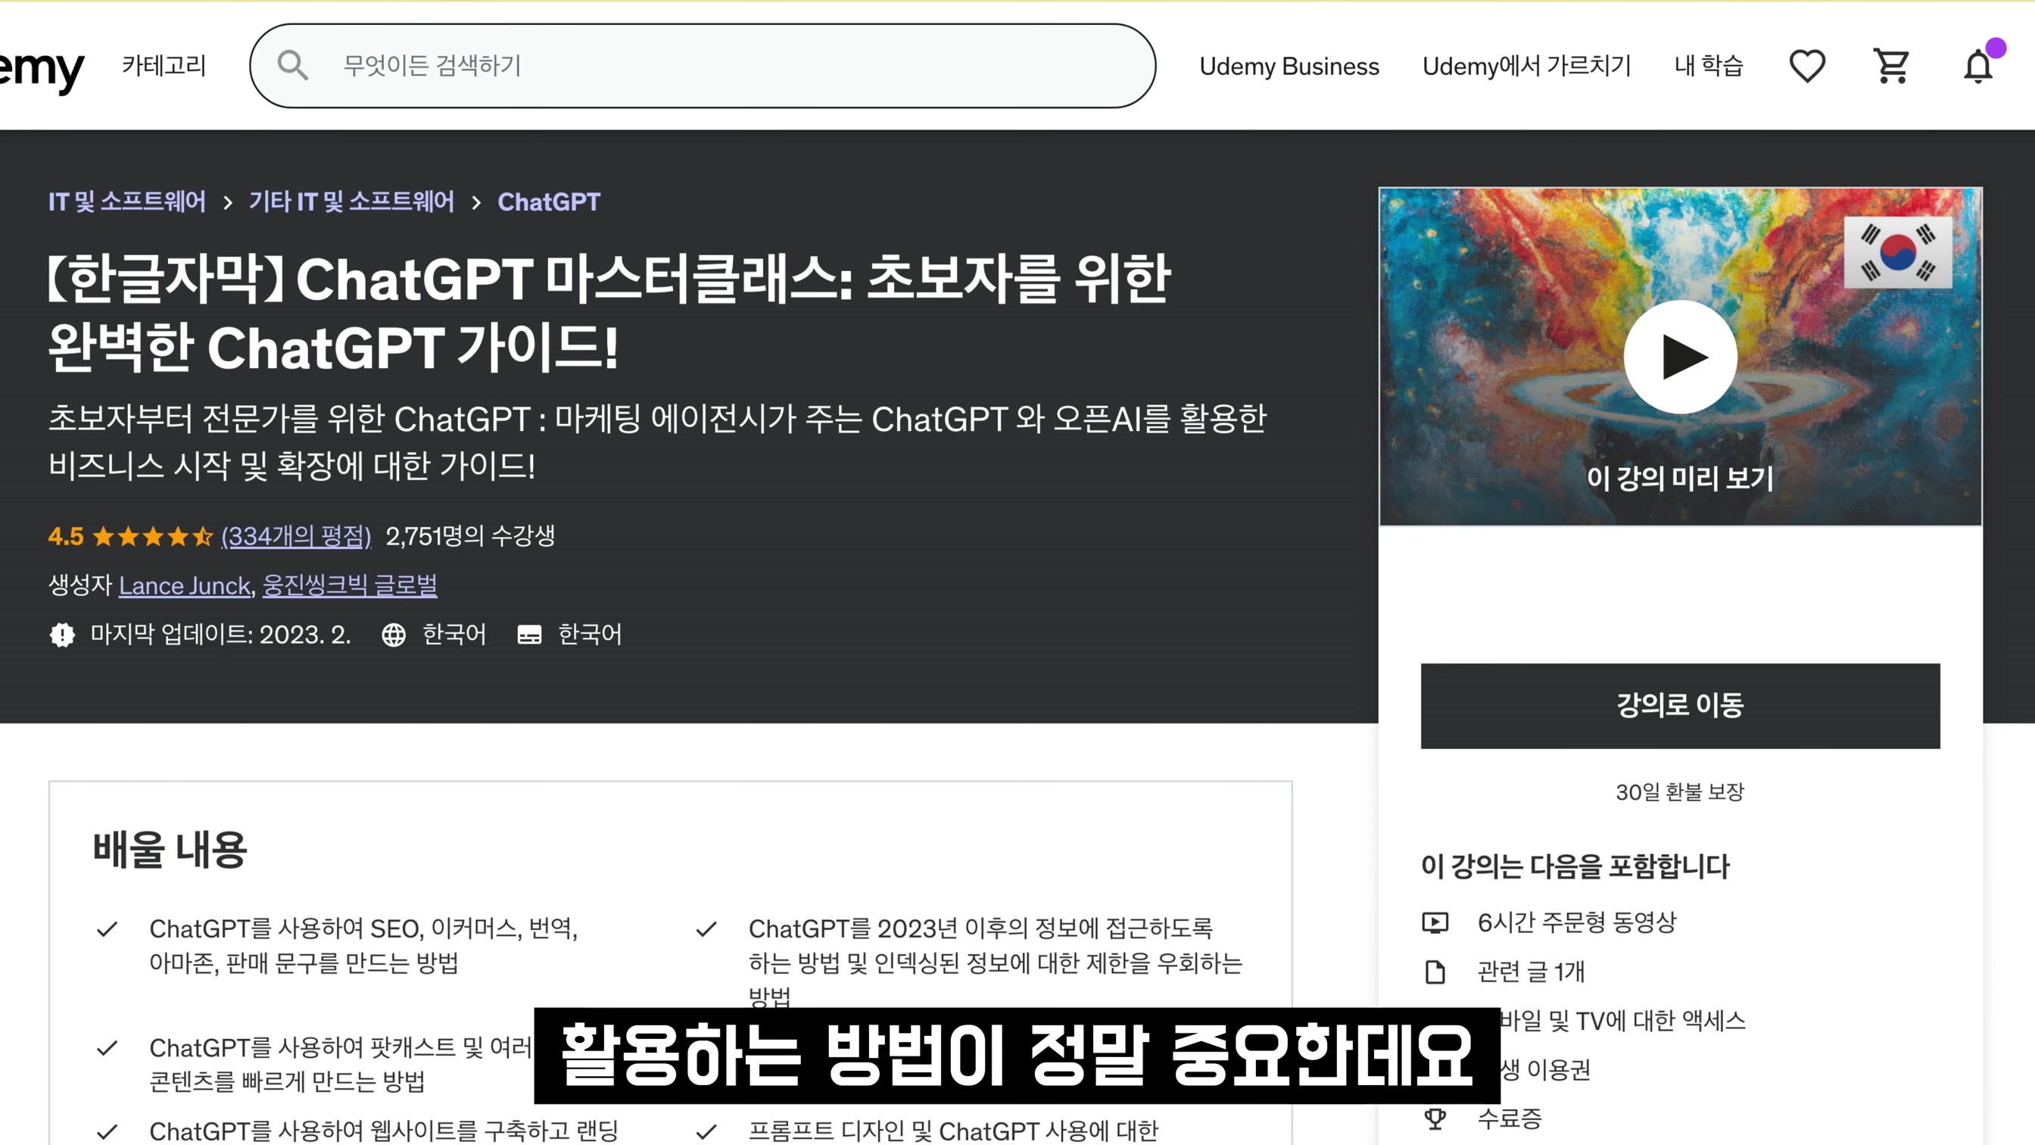Image resolution: width=2035 pixels, height=1145 pixels.
Task: Click the star rating icons
Action: click(152, 538)
